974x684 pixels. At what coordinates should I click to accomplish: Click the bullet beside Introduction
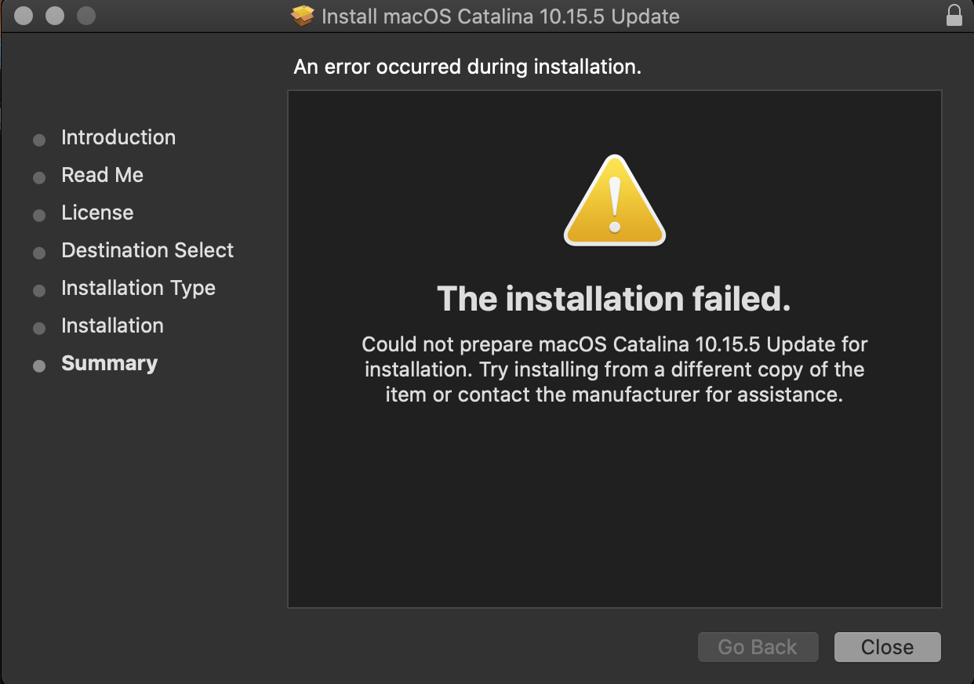pyautogui.click(x=39, y=140)
